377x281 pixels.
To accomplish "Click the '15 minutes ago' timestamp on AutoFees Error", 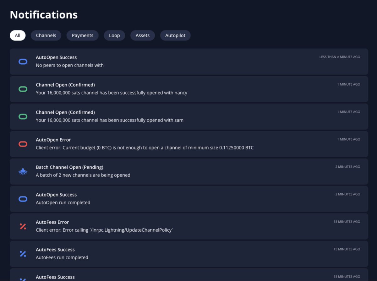I will 347,222.
